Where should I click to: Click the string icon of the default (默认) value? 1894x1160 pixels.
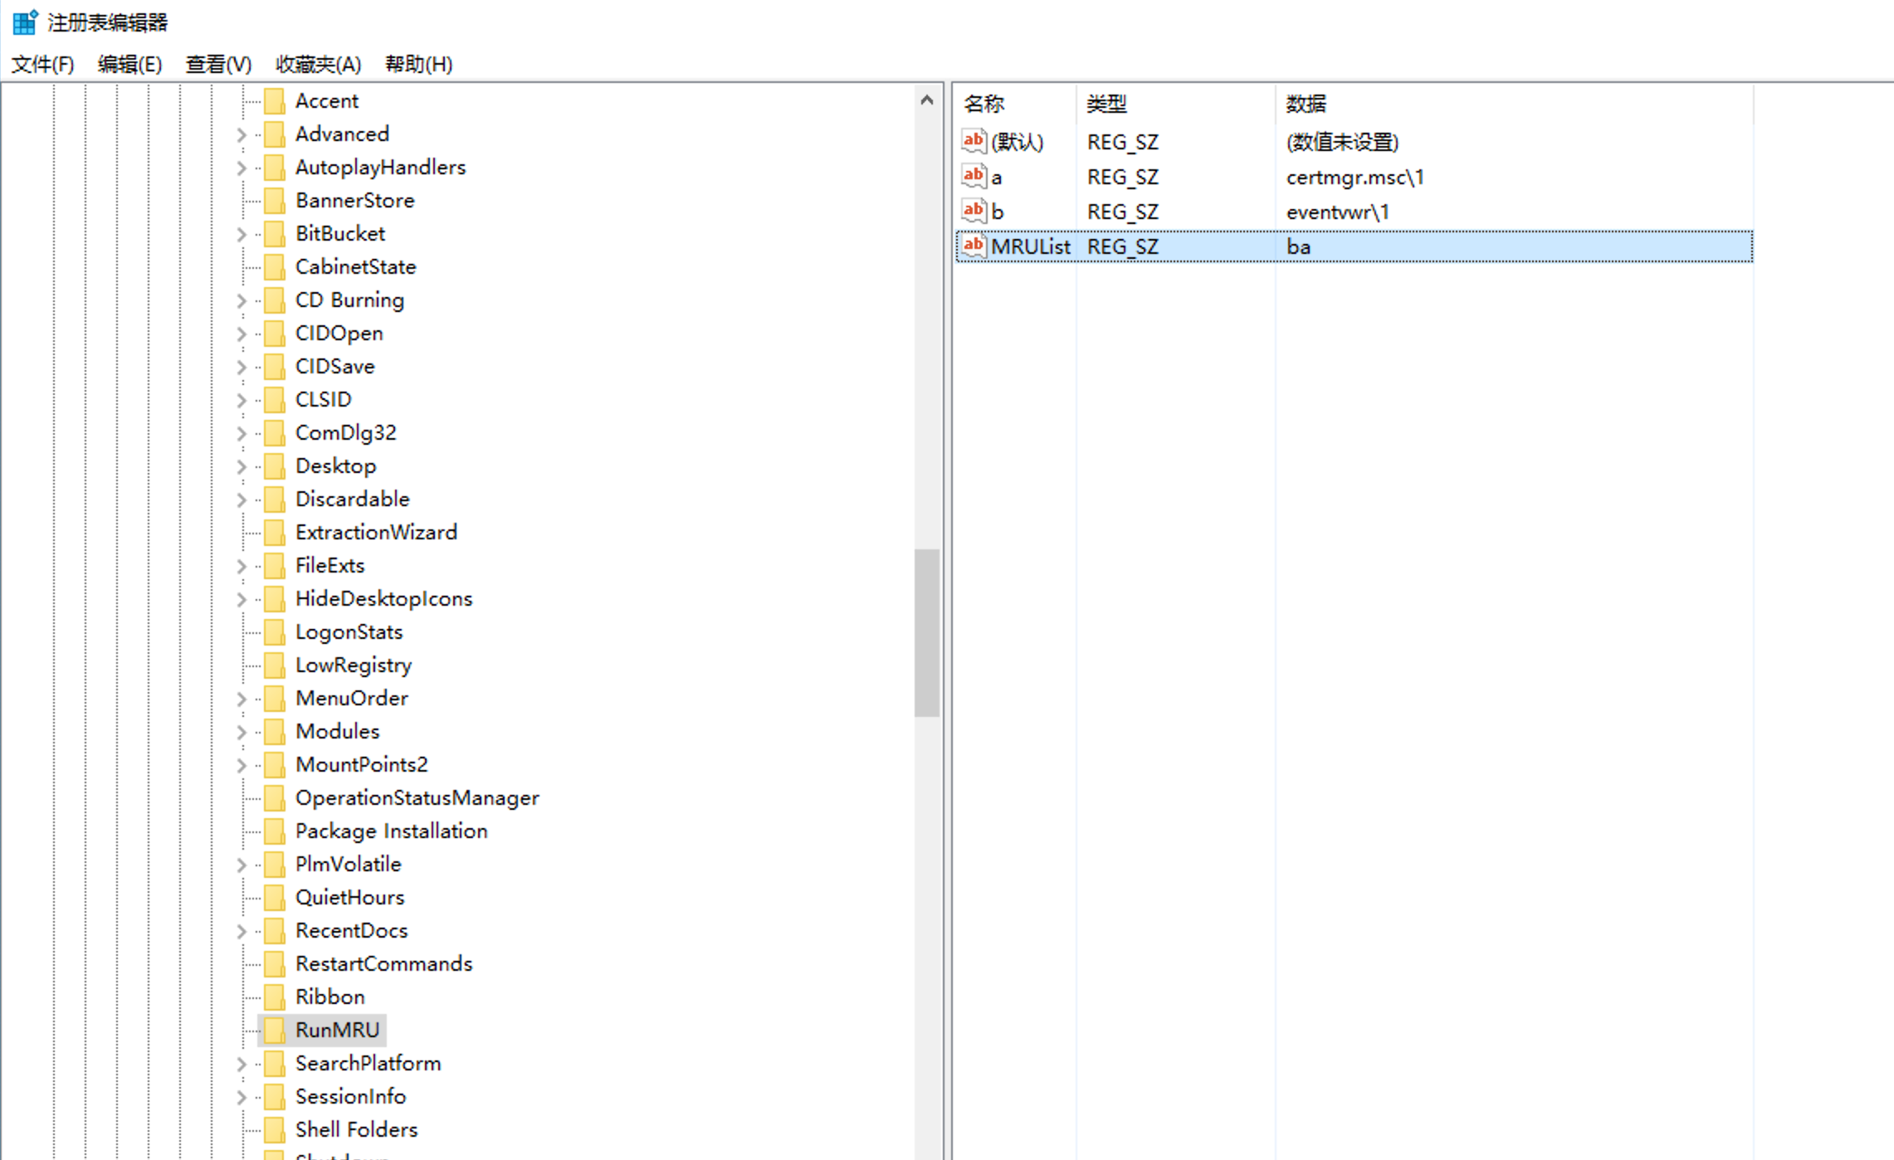(x=974, y=141)
